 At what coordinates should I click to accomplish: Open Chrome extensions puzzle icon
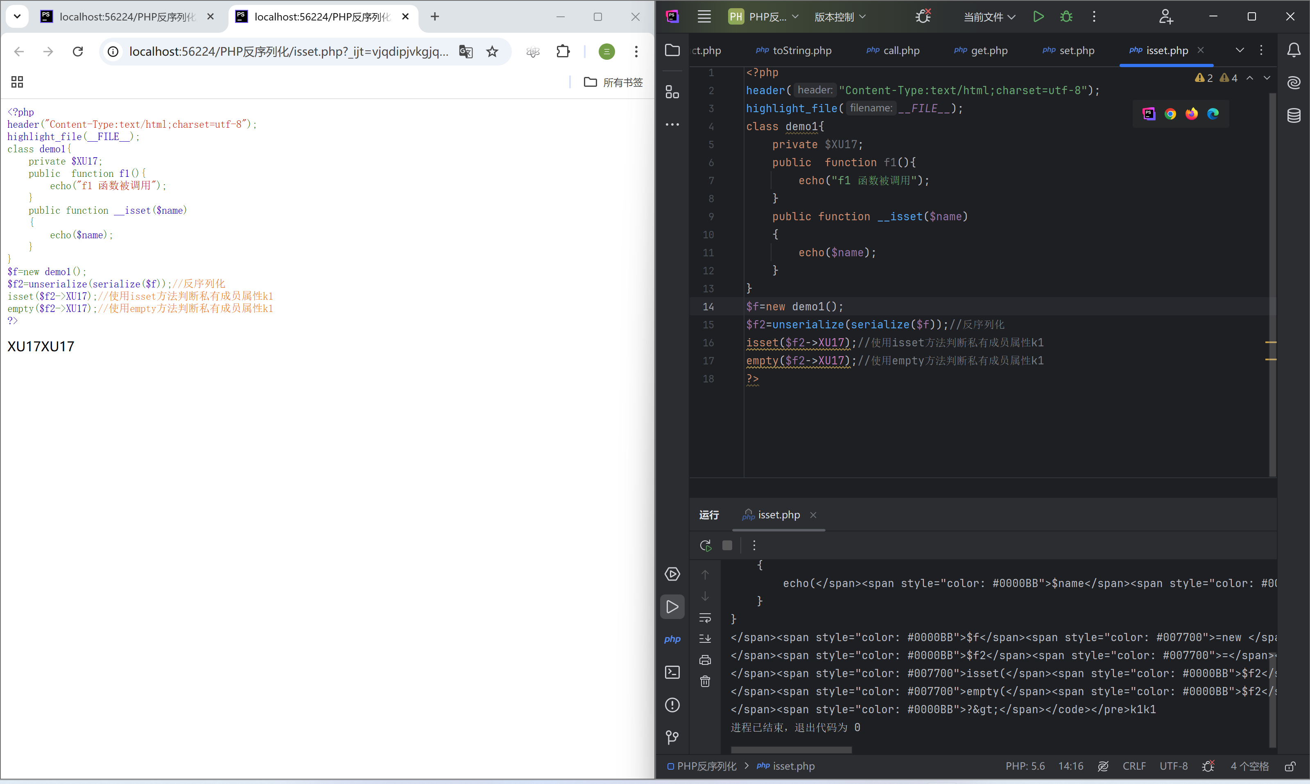coord(563,51)
